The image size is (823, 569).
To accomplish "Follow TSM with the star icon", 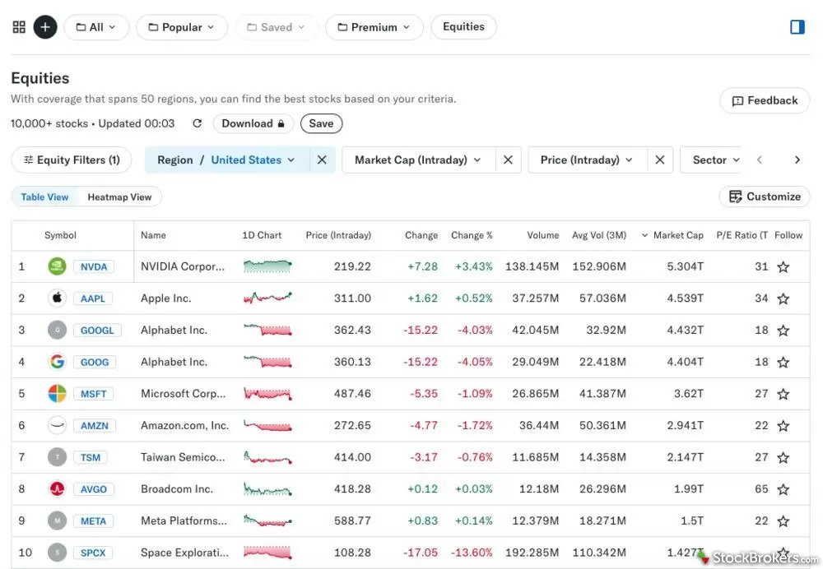I will [x=783, y=458].
